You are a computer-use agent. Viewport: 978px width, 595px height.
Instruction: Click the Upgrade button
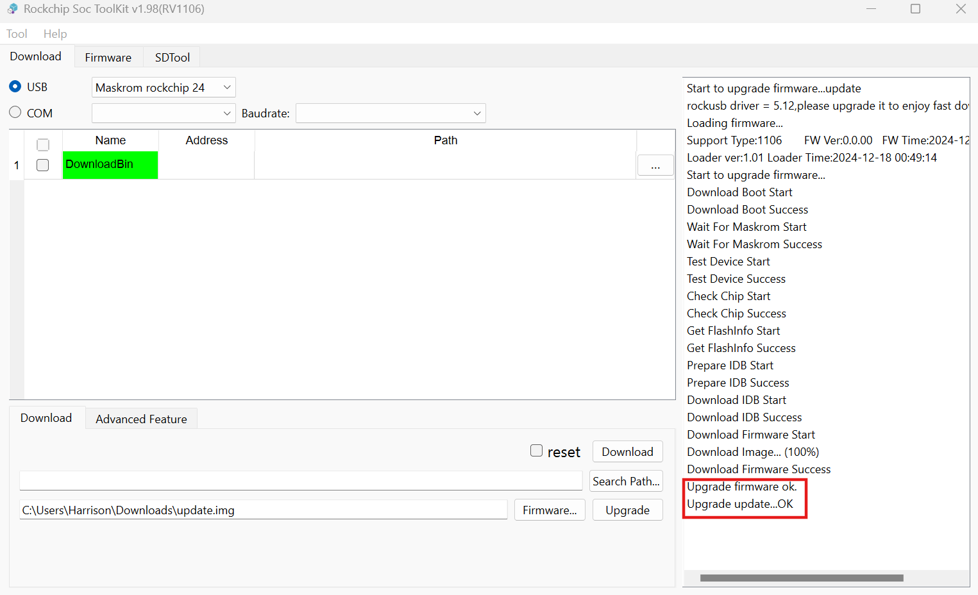click(x=627, y=510)
